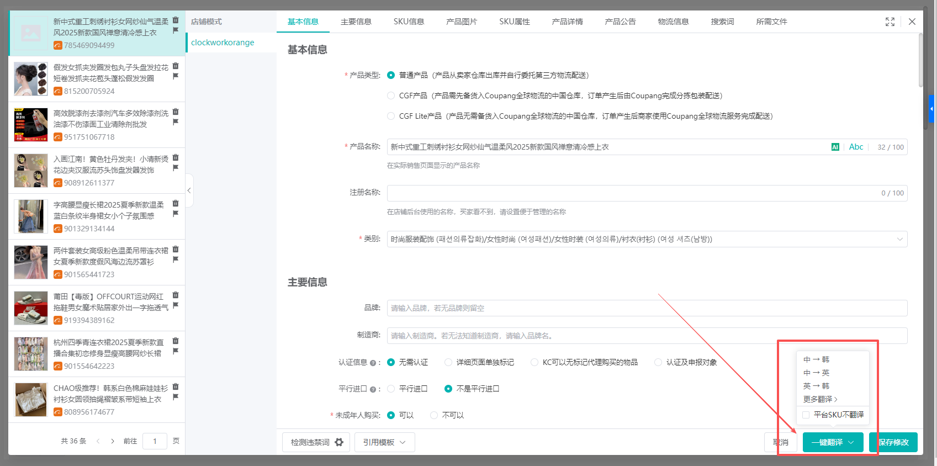
Task: Select the clockworkorange store
Action: tap(223, 43)
